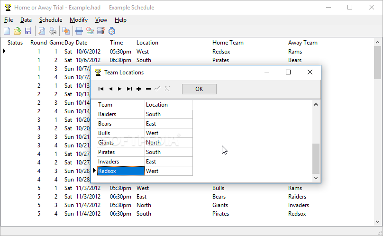Image resolution: width=383 pixels, height=236 pixels.
Task: Delete record with the minus icon
Action: [148, 89]
